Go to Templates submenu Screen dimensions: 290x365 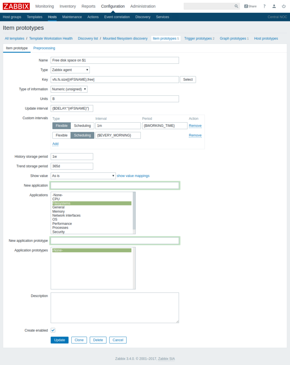pos(34,17)
